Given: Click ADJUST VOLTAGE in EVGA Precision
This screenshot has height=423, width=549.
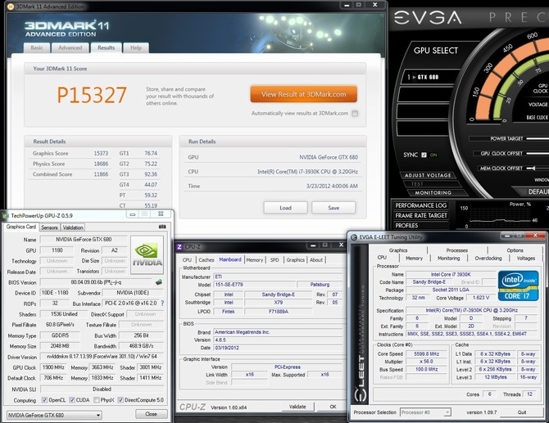Looking at the screenshot, I should 428,175.
